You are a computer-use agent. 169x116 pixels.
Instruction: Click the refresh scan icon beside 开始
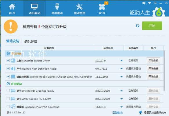tap(137, 26)
